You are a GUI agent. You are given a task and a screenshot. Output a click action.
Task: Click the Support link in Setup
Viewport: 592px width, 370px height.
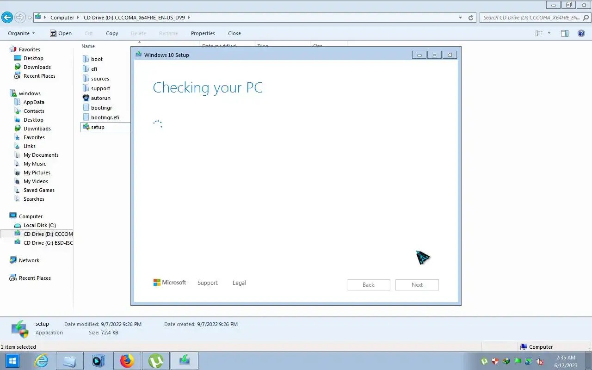[x=207, y=283]
